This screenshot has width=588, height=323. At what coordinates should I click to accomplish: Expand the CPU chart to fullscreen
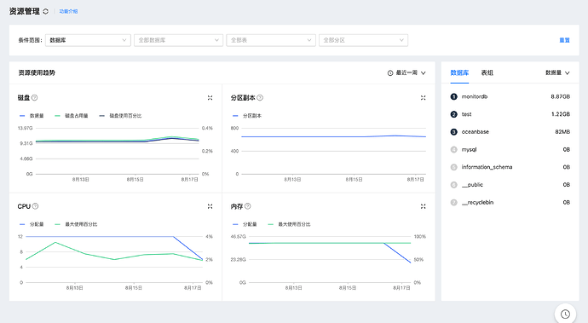210,206
